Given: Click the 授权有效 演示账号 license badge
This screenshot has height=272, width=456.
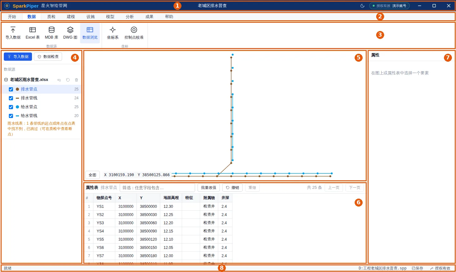Looking at the screenshot, I should pyautogui.click(x=389, y=6).
